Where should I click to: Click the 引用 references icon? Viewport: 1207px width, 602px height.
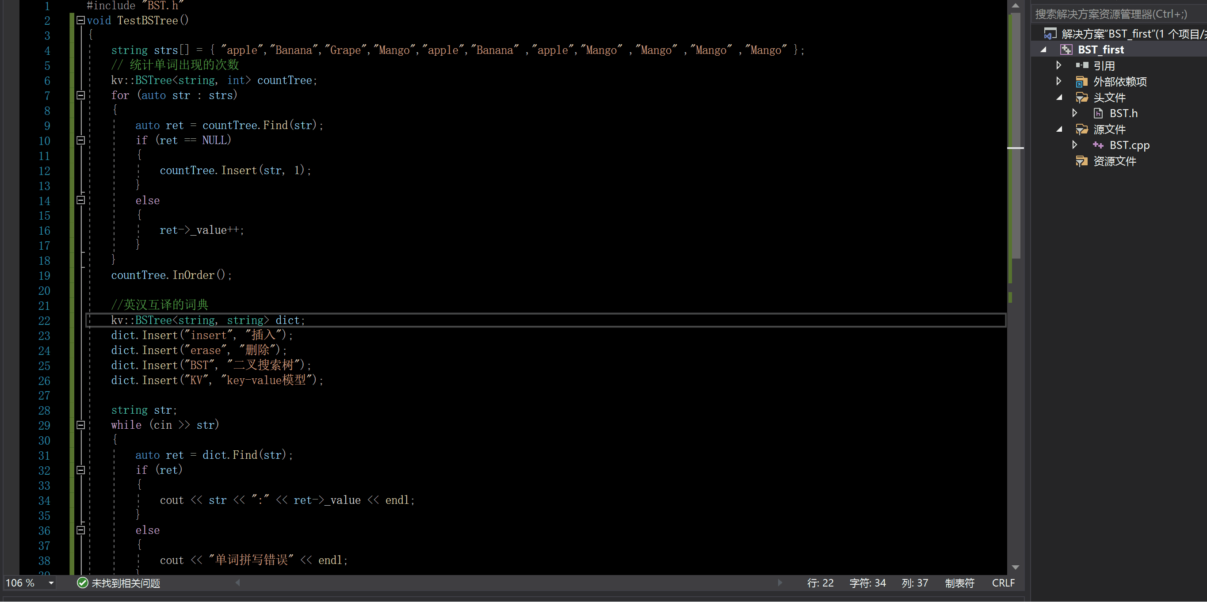pos(1081,65)
